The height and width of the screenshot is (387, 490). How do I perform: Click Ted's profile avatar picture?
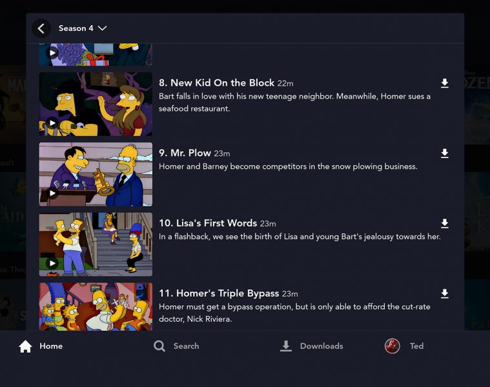coord(393,346)
